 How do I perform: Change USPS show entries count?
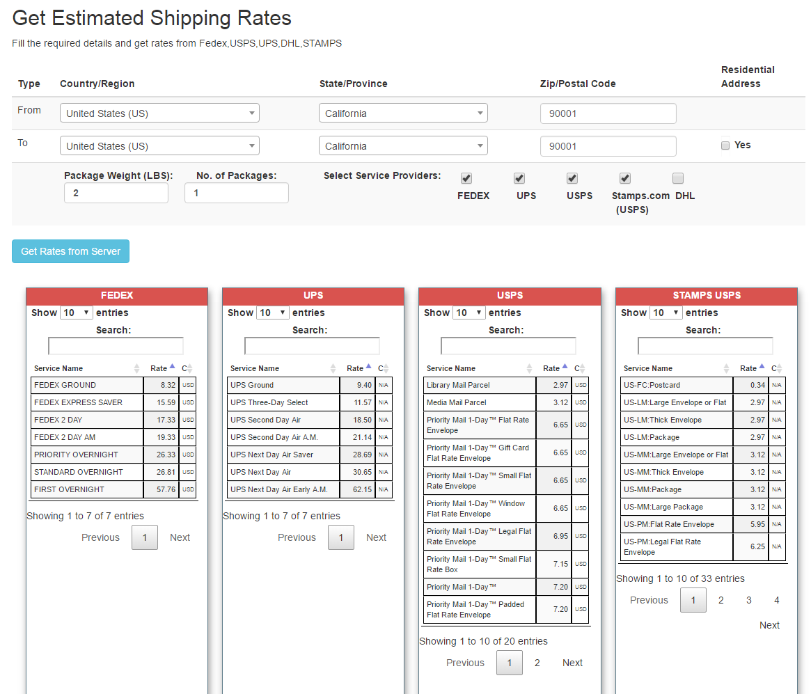click(x=469, y=313)
